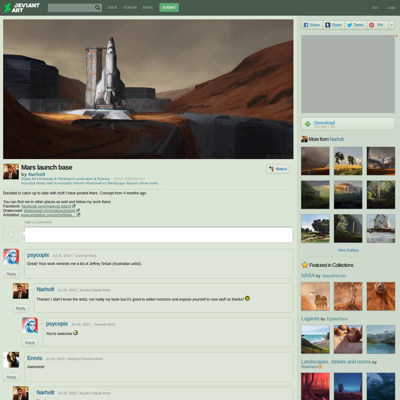Tweet this artwork
Screen dimensions: 400x400
(x=356, y=25)
